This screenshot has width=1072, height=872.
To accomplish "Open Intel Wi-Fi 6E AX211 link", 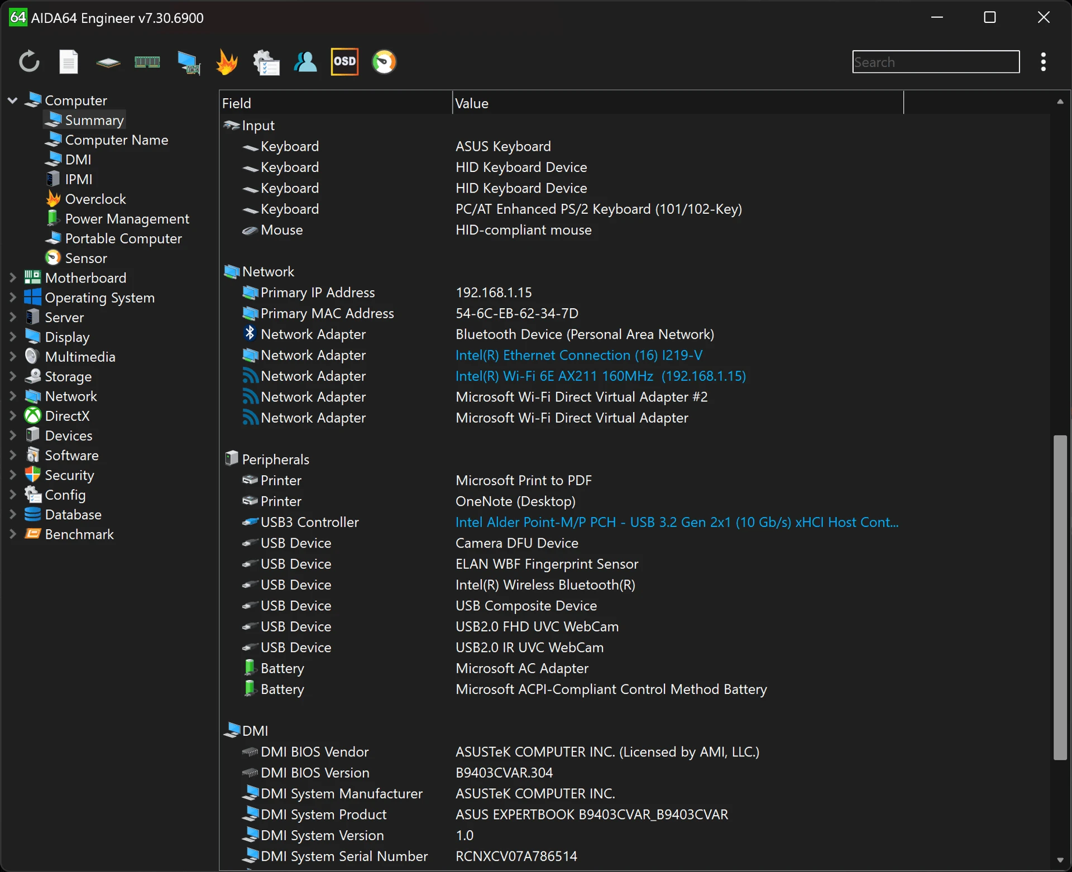I will coord(600,376).
